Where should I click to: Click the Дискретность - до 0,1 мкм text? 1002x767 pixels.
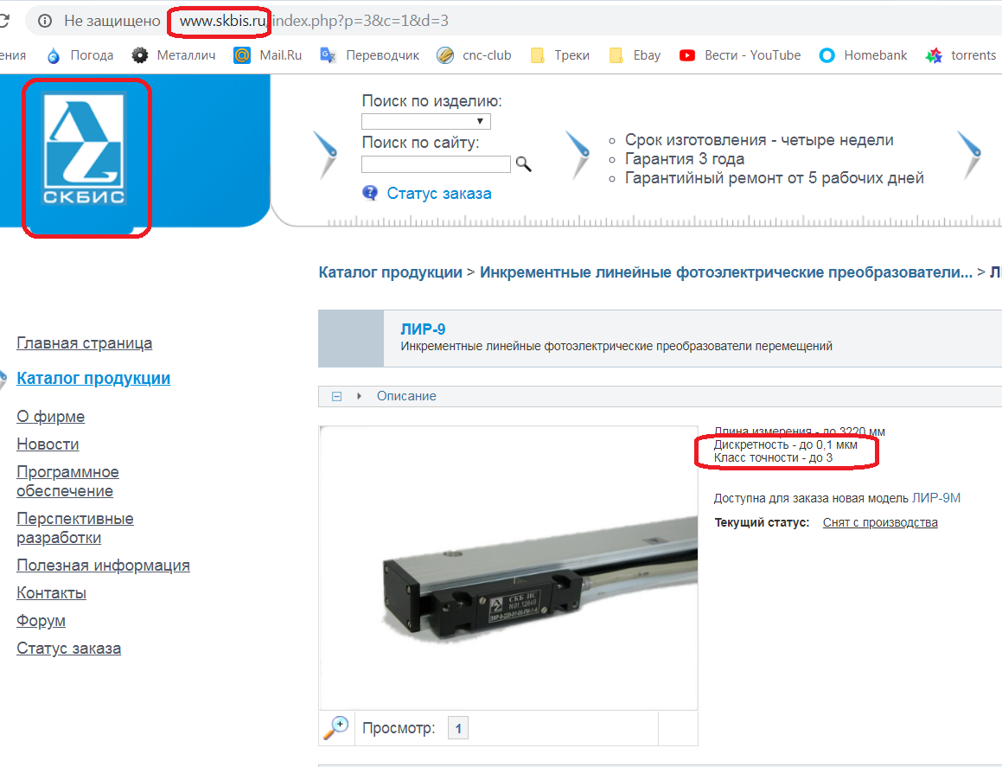click(785, 444)
